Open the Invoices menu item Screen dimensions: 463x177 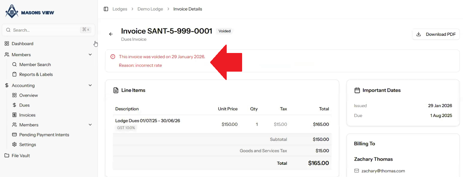click(x=27, y=115)
